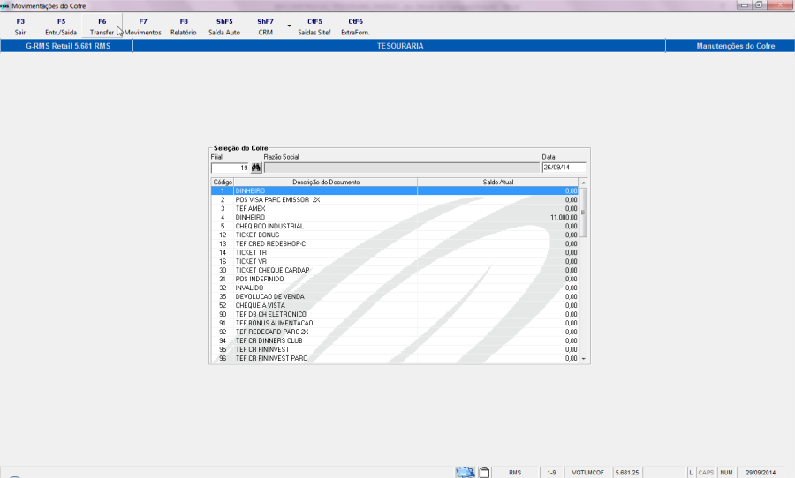The width and height of the screenshot is (795, 478).
Task: Click VGTUMCOF status bar entry
Action: click(x=588, y=473)
